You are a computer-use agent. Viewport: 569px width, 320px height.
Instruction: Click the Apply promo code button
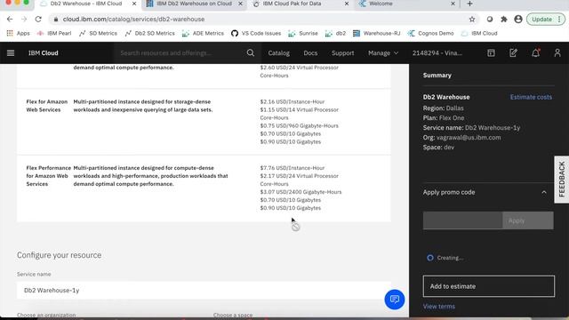pyautogui.click(x=528, y=220)
